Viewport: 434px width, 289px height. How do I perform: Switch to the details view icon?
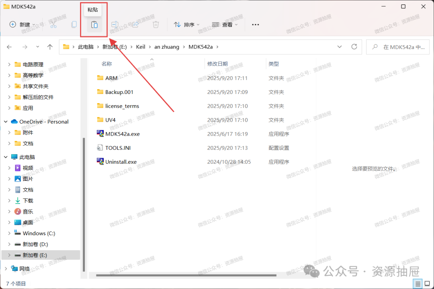pos(418,283)
